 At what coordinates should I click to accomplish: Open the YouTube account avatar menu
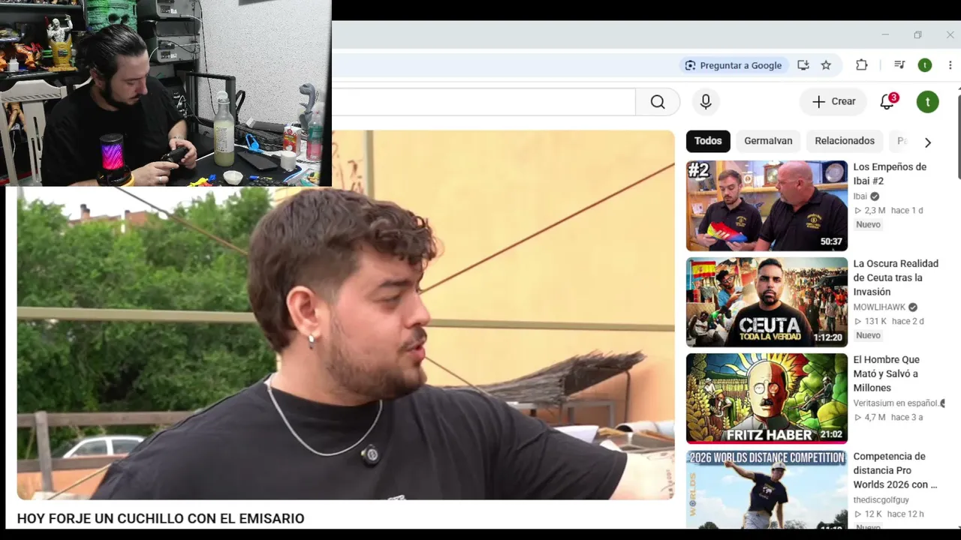(928, 102)
